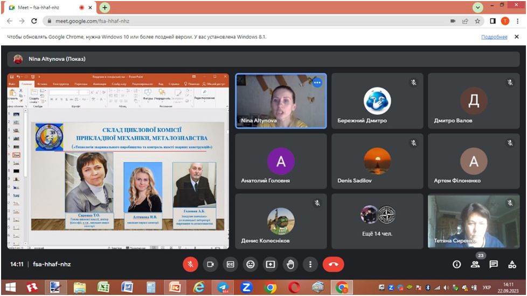Image resolution: width=527 pixels, height=296 pixels.
Task: Open a new browser tab
Action: coord(105,8)
